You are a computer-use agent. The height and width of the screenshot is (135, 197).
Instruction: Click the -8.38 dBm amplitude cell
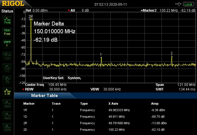pyautogui.click(x=158, y=110)
